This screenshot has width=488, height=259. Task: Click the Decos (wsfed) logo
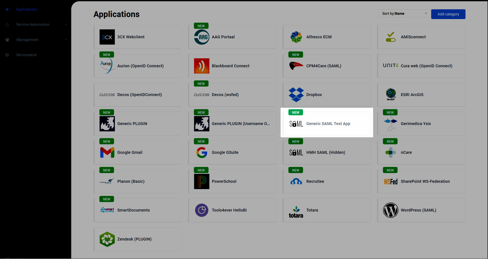202,95
